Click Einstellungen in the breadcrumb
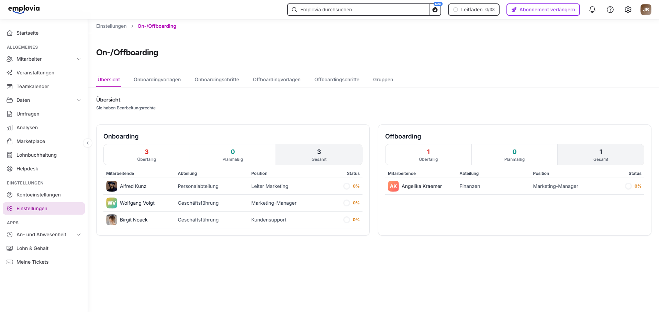This screenshot has height=312, width=659. click(x=111, y=26)
